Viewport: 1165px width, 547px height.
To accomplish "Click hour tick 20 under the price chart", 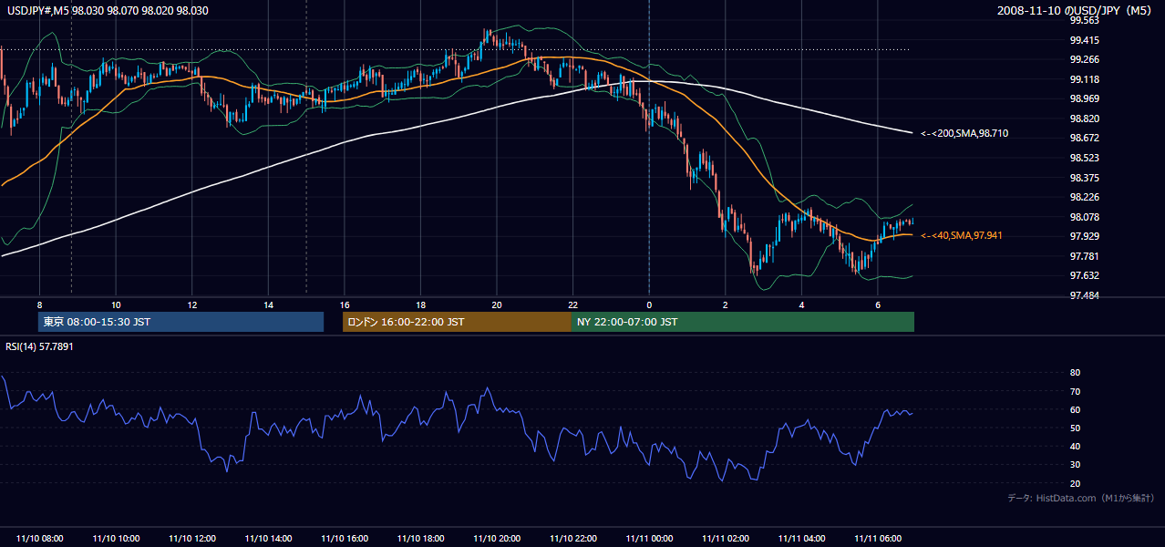I will point(497,304).
